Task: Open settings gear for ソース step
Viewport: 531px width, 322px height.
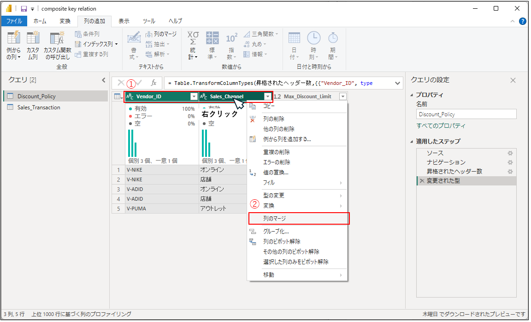Action: point(510,153)
